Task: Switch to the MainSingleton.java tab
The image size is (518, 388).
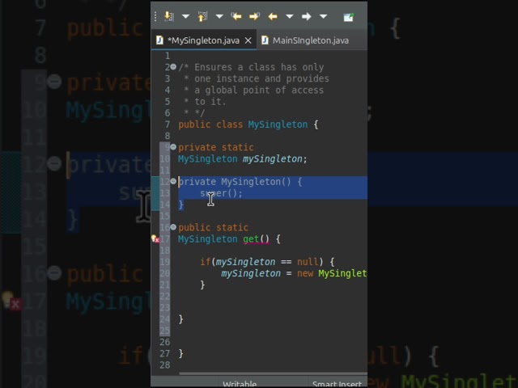Action: (x=311, y=40)
